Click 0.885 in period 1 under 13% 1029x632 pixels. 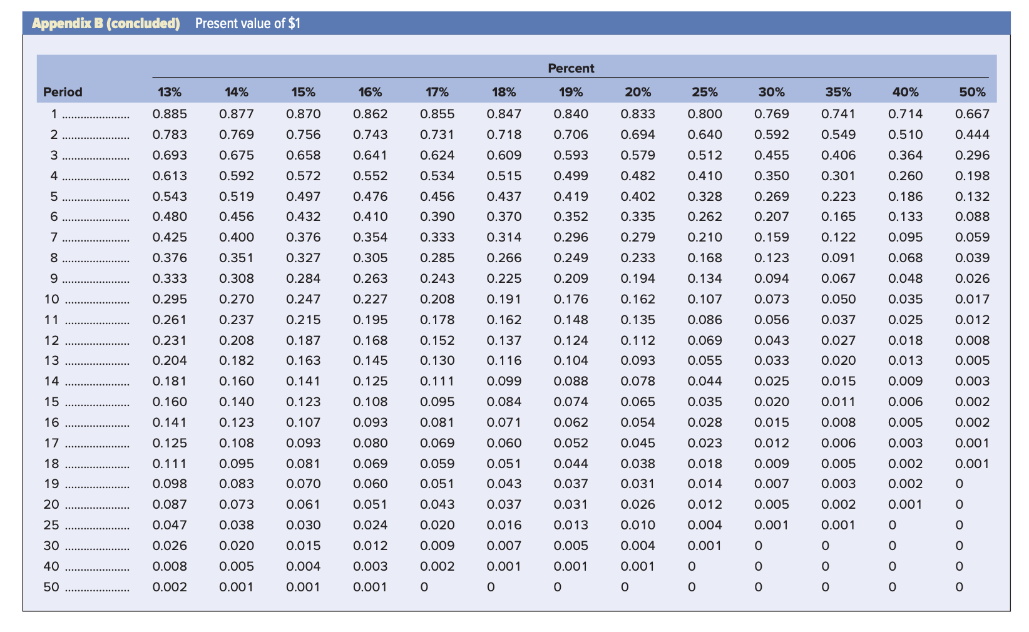pos(170,114)
